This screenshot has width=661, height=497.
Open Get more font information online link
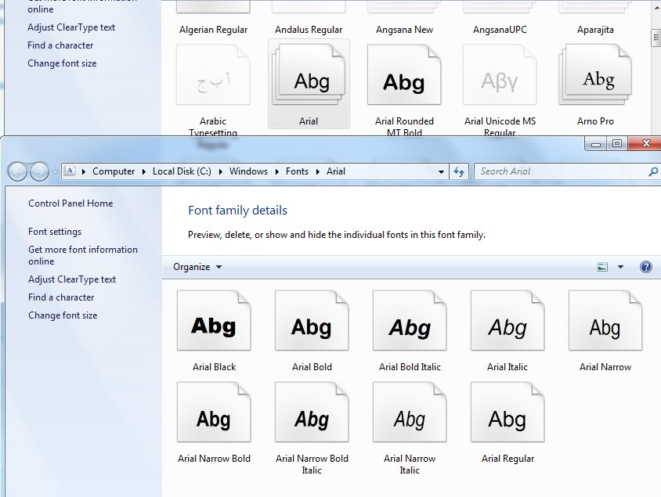tap(83, 255)
